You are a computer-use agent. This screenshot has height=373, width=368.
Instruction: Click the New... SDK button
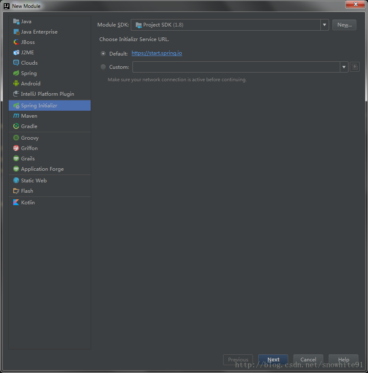tap(344, 25)
